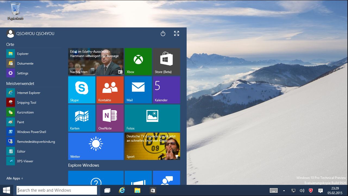The height and width of the screenshot is (196, 348).
Task: Launch the Snipping Tool
Action: pos(34,103)
